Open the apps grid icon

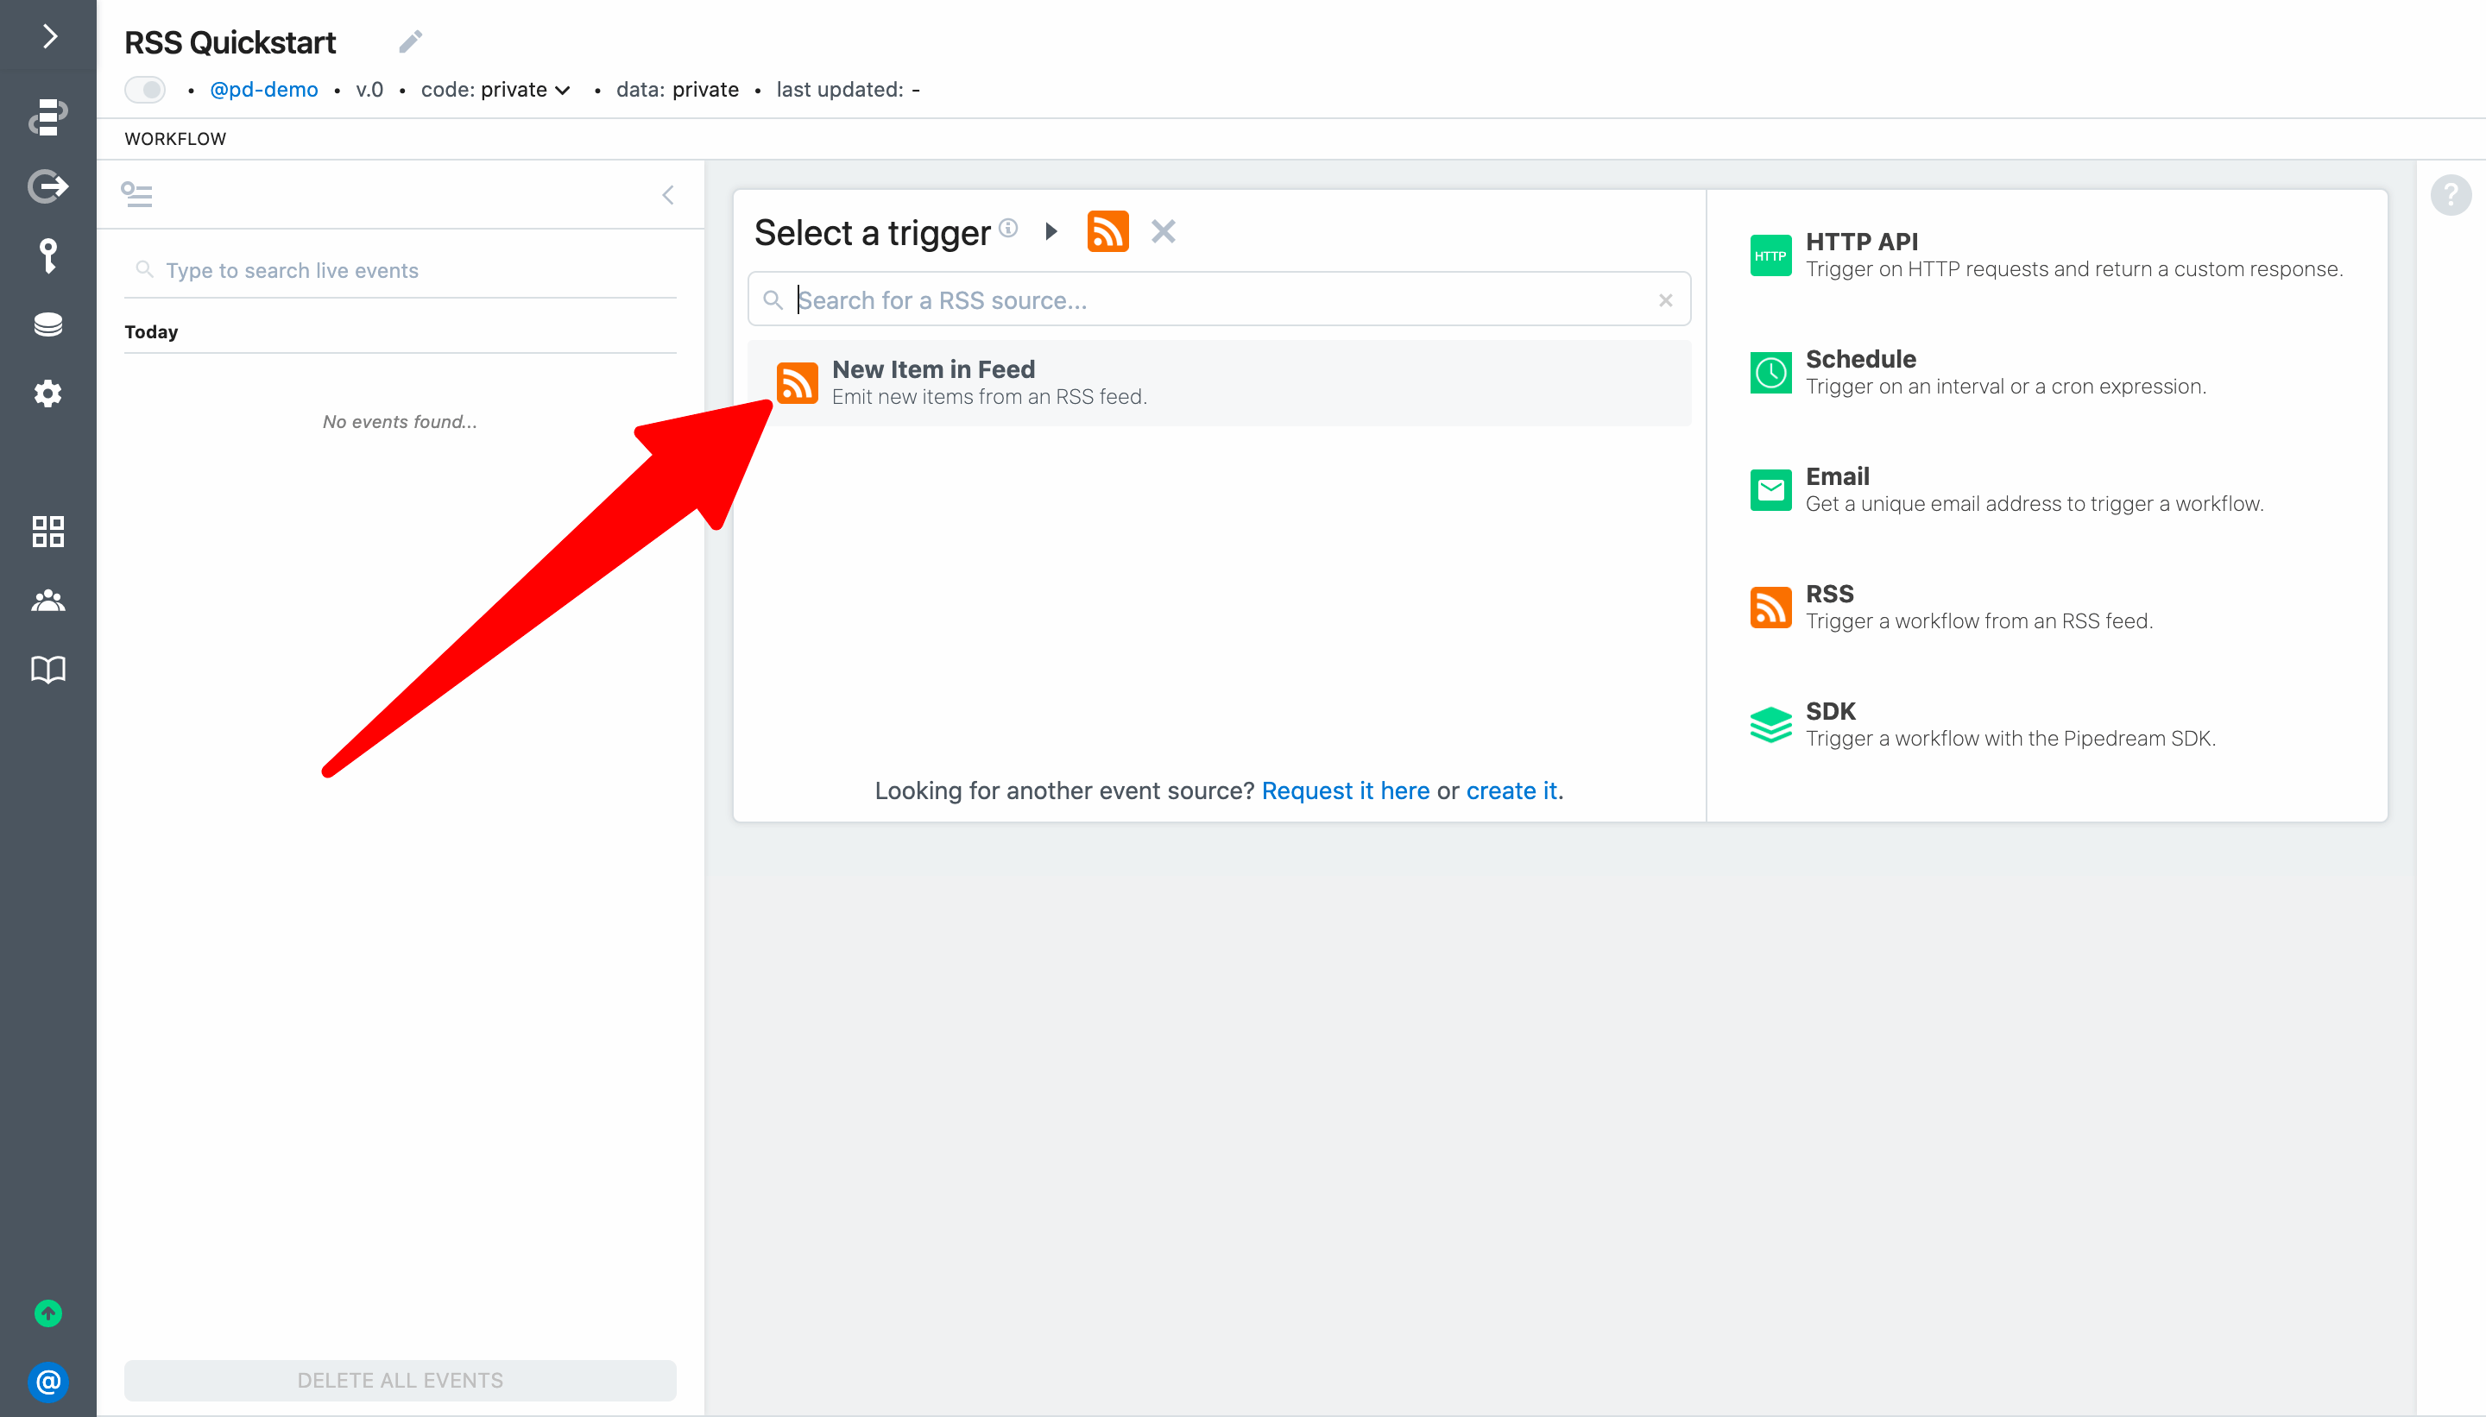(x=48, y=532)
